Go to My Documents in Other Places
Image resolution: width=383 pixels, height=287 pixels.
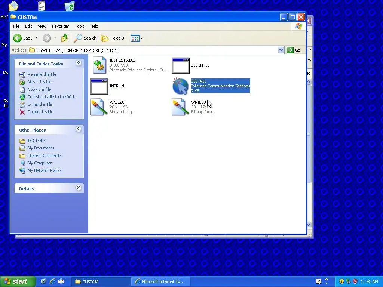[x=41, y=148]
